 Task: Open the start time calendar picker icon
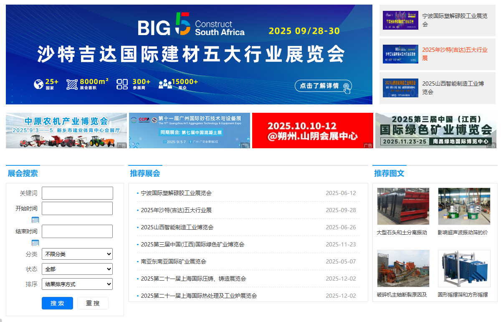click(35, 220)
